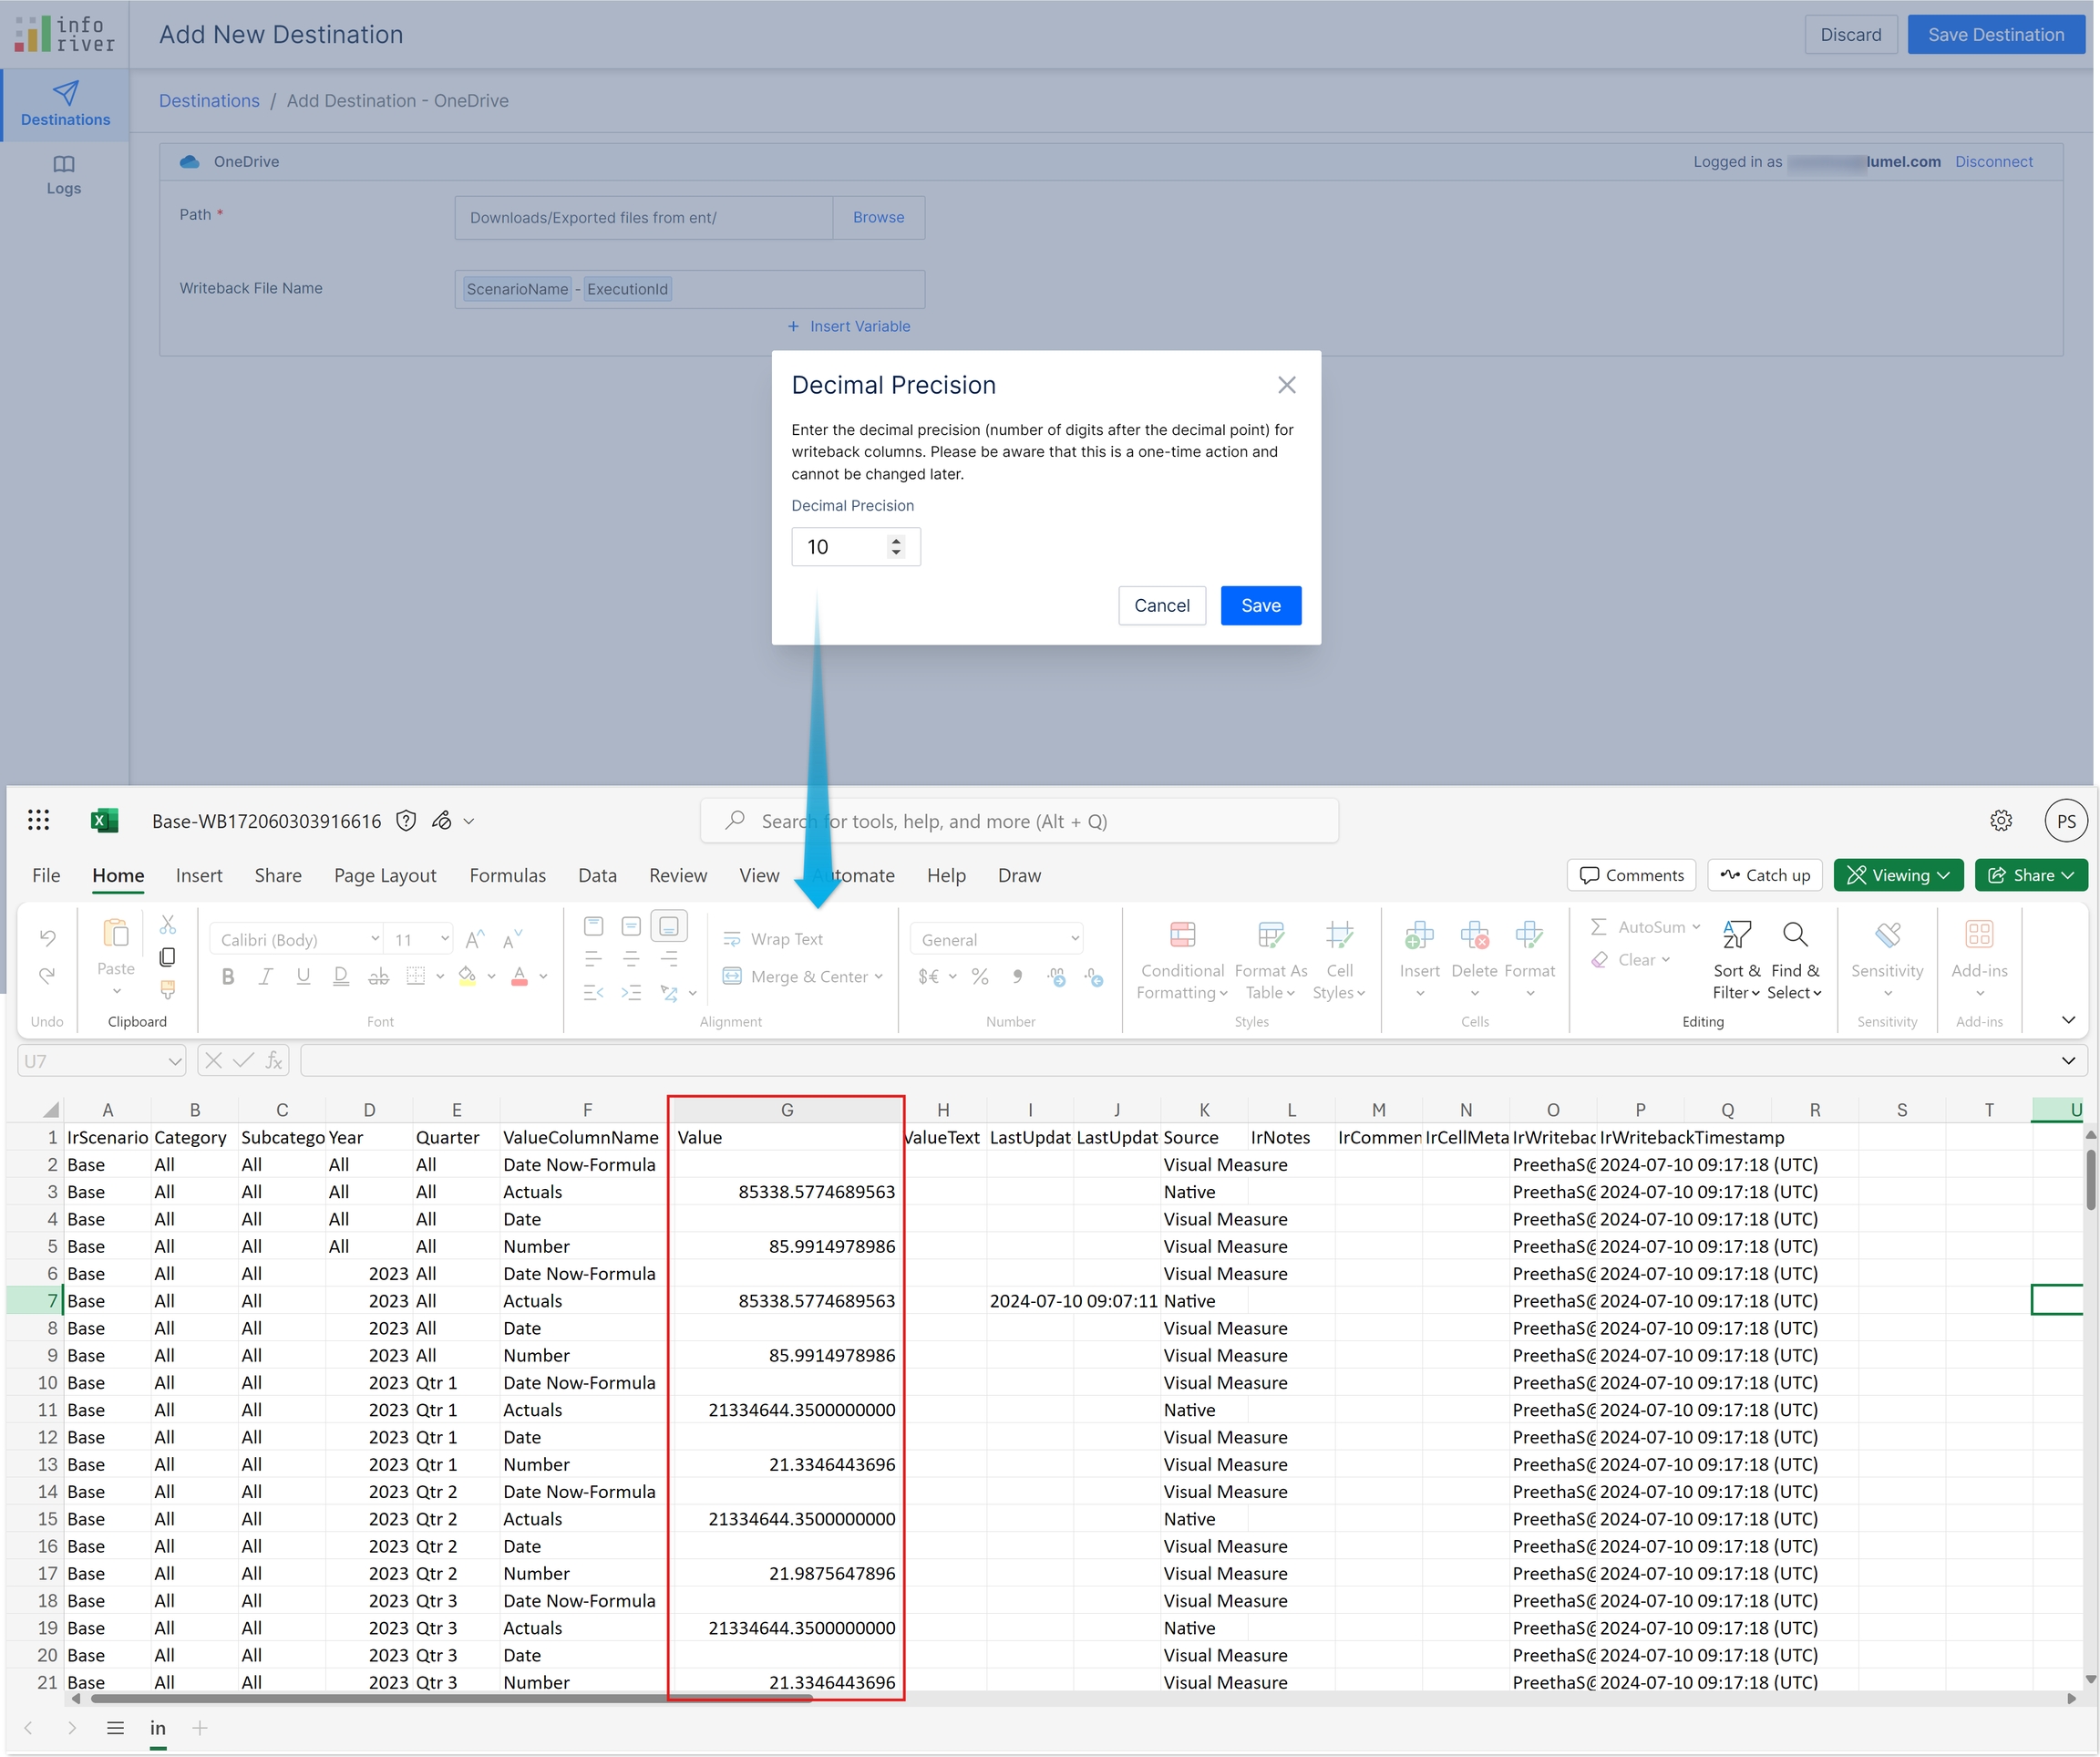
Task: Open the Page Layout ribbon tab
Action: coord(385,875)
